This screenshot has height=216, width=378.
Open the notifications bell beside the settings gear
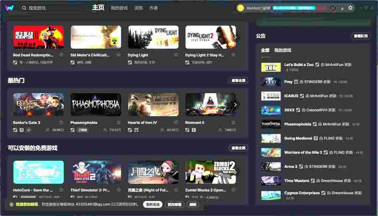click(342, 8)
